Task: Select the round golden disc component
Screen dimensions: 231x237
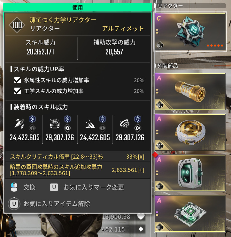Action: coord(190,132)
